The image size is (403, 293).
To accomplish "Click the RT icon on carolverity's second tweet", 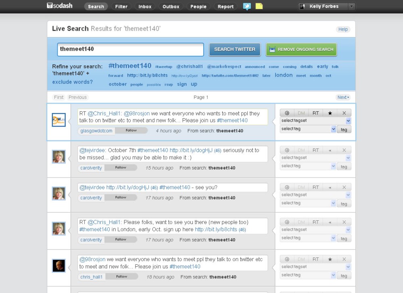I will 316,187.
